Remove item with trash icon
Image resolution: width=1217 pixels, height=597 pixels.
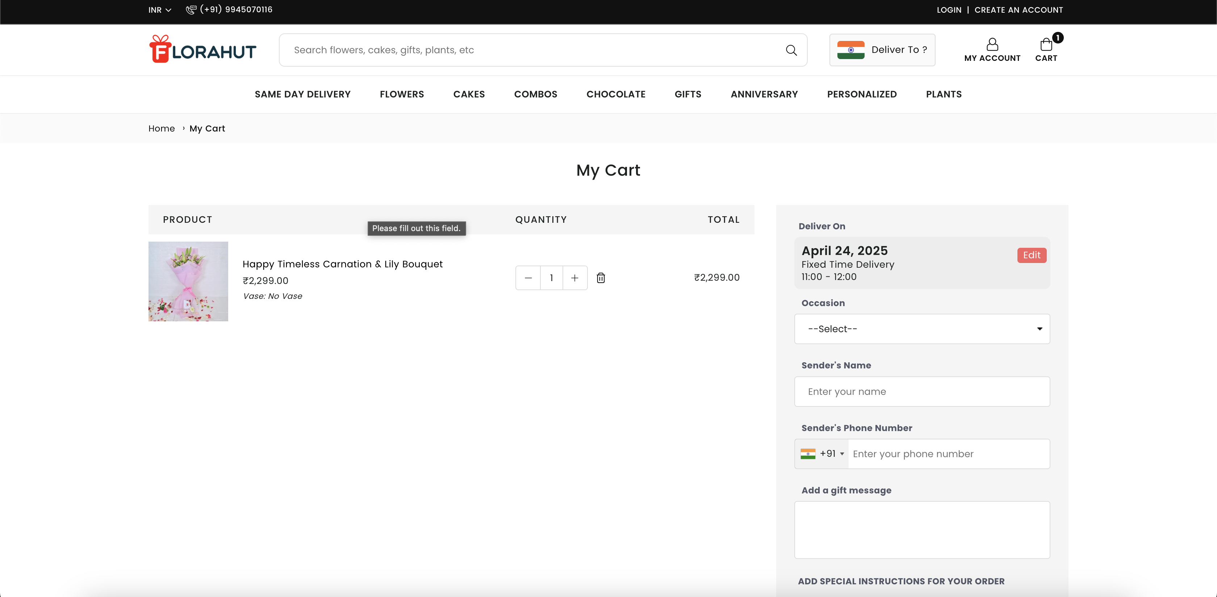pyautogui.click(x=601, y=278)
